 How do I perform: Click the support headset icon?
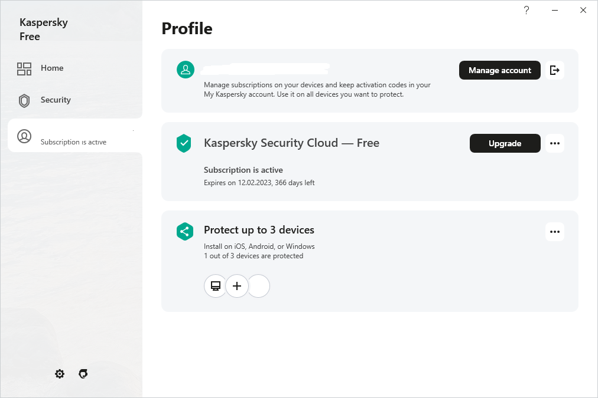pyautogui.click(x=83, y=374)
